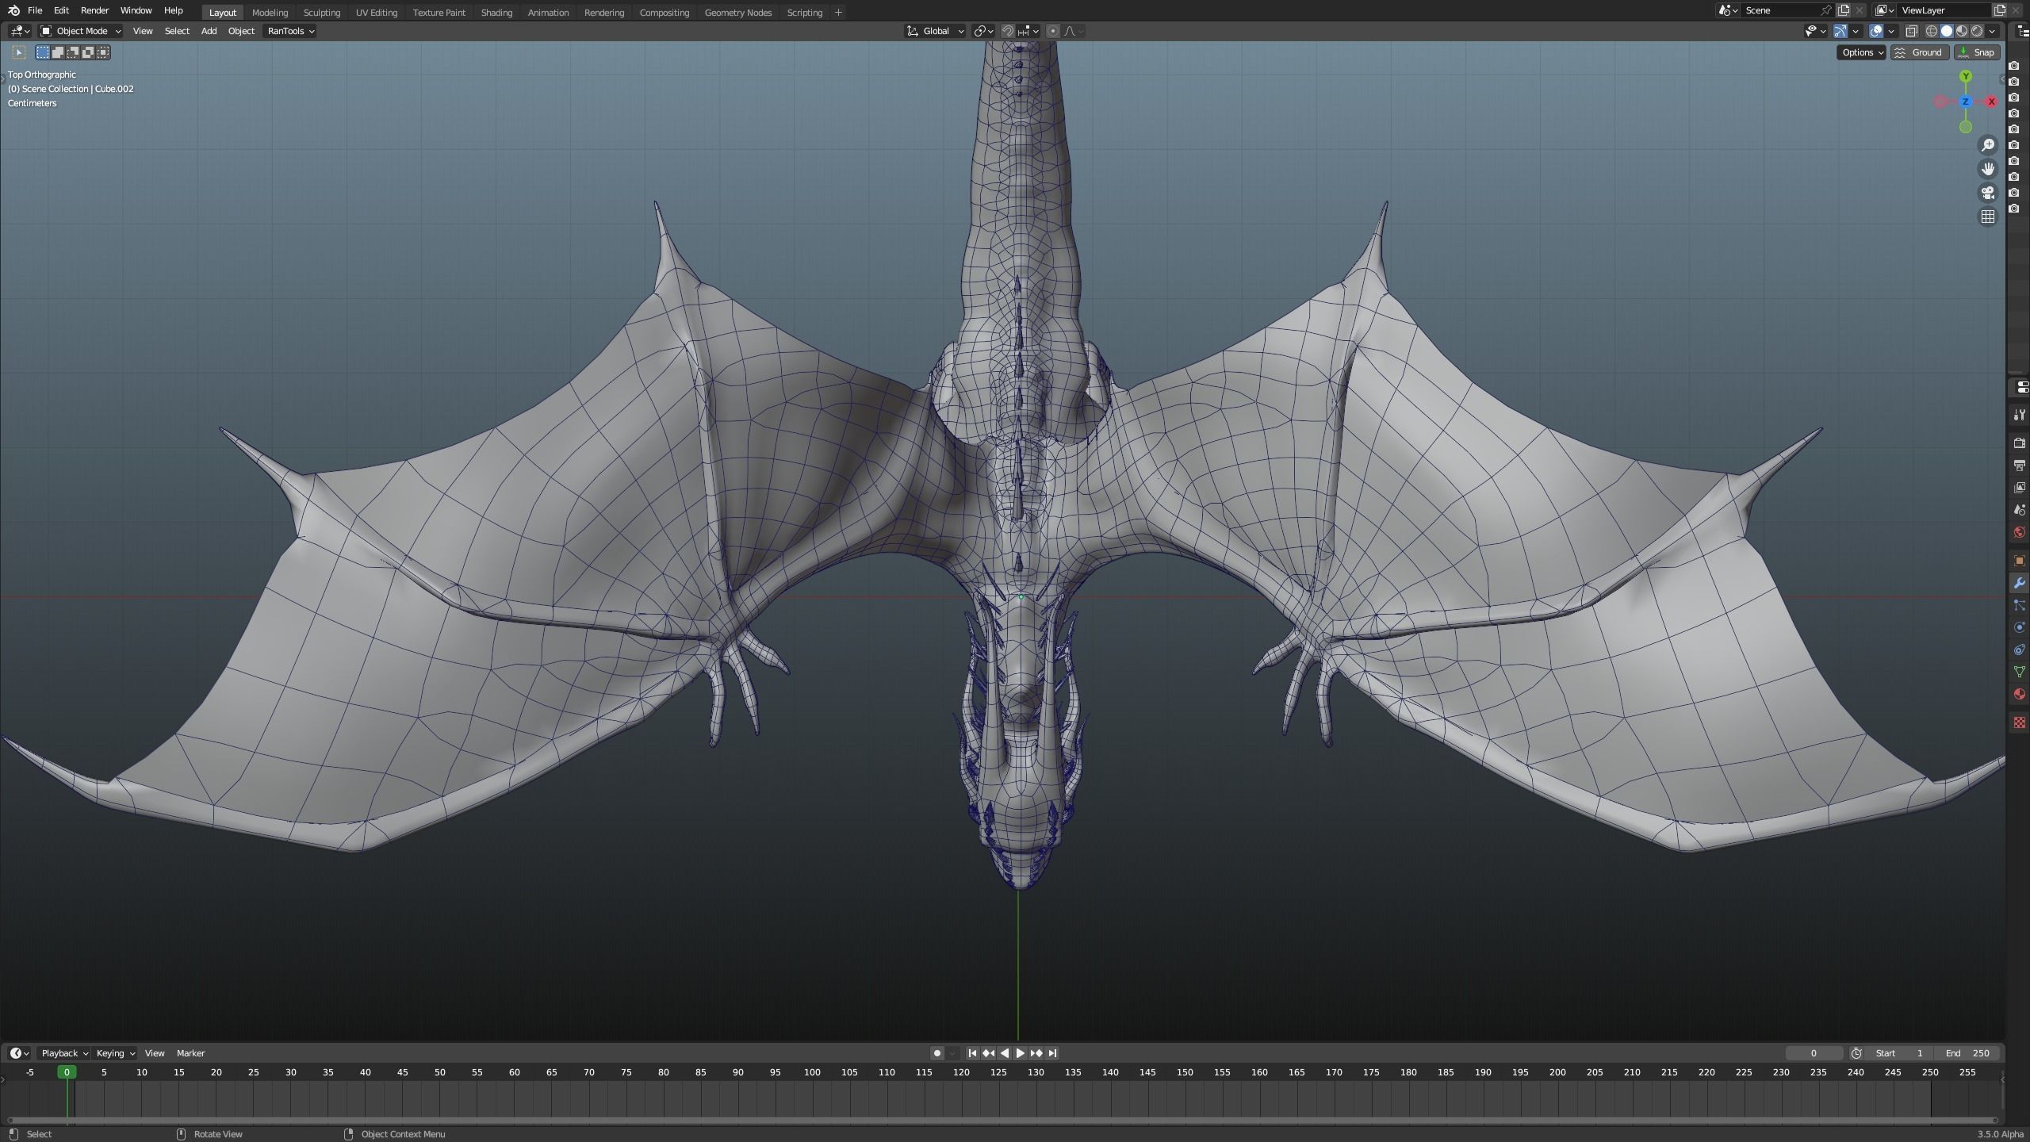Open the shading options dropdown arrow
This screenshot has height=1142, width=2030.
1994,31
